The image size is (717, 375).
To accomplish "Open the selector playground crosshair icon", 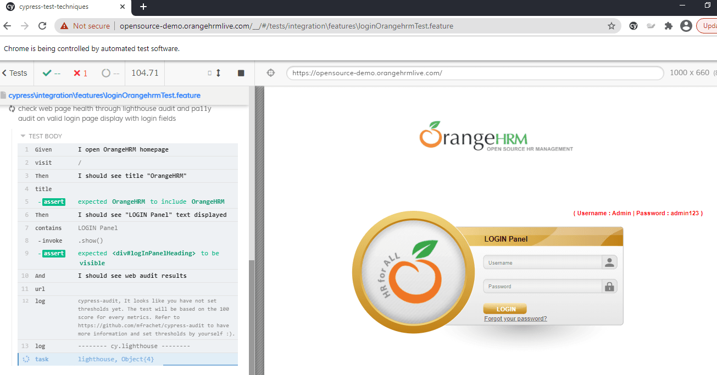I will click(270, 73).
